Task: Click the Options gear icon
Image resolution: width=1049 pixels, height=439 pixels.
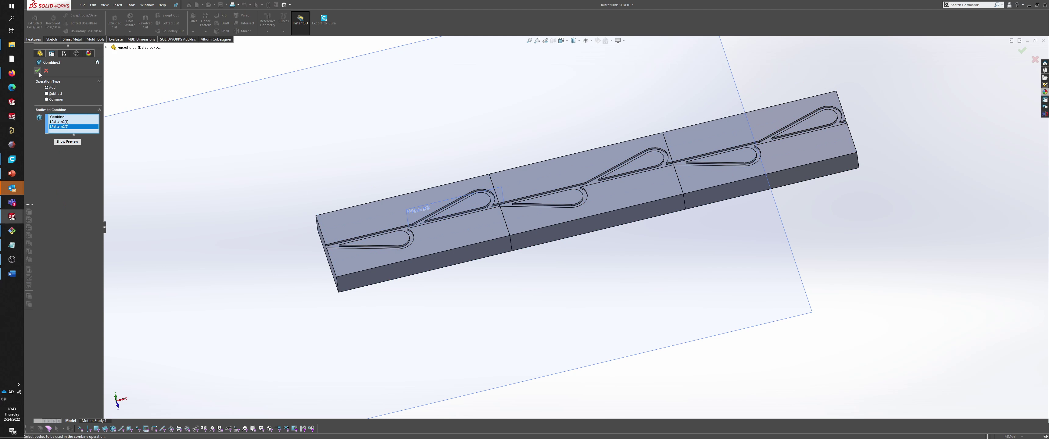Action: tap(284, 5)
